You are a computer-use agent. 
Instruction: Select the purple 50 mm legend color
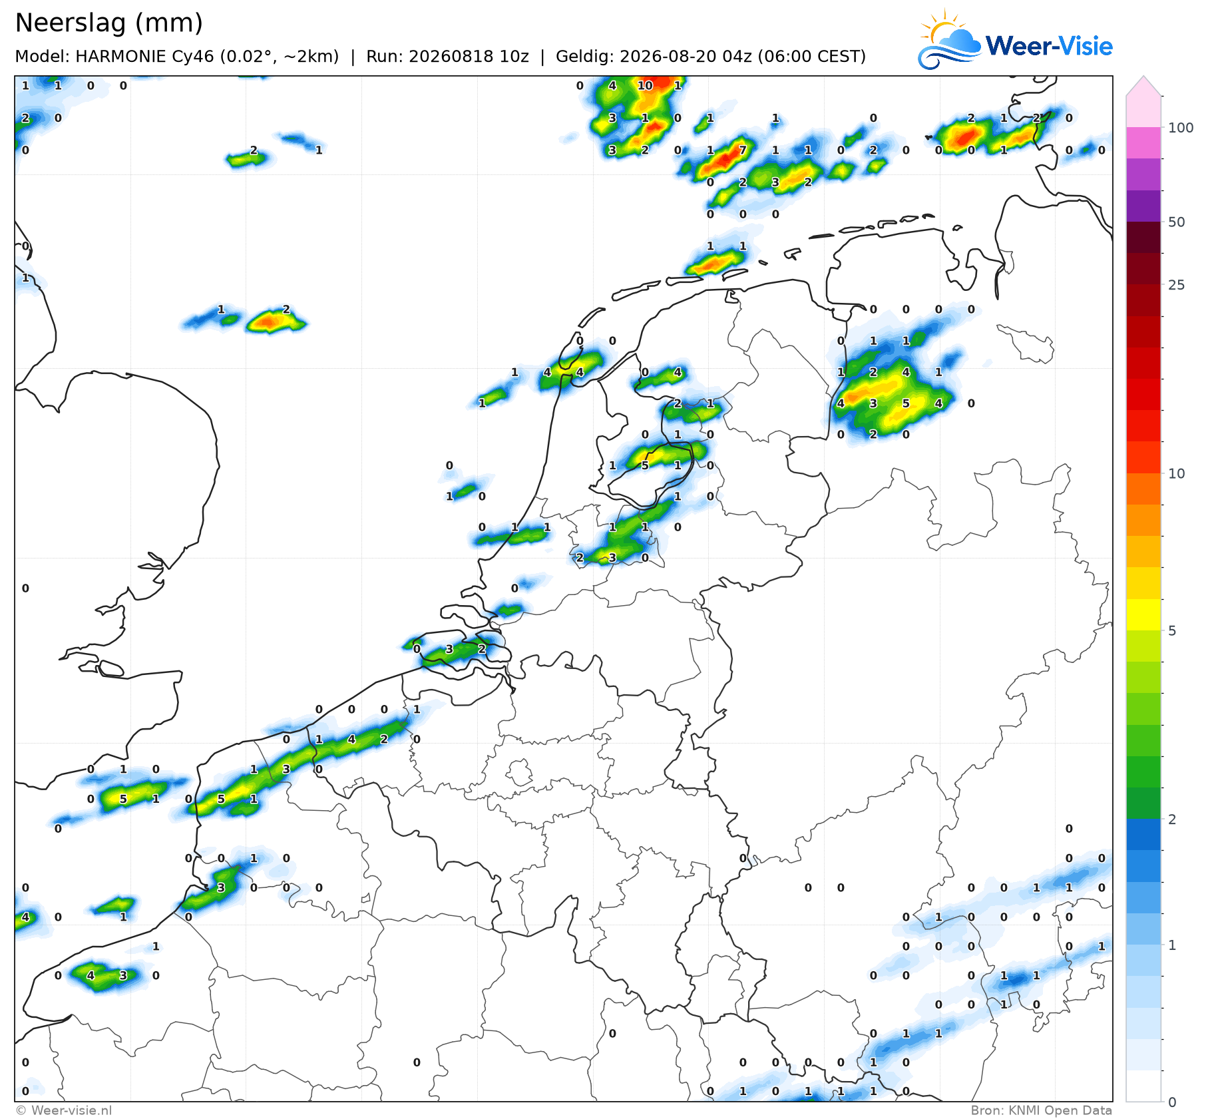pyautogui.click(x=1143, y=206)
